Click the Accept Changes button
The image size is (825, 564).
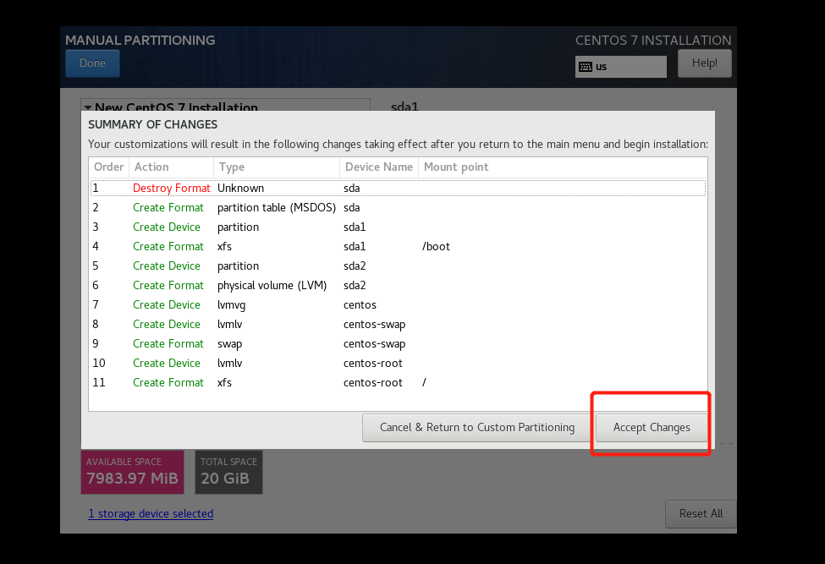(651, 427)
